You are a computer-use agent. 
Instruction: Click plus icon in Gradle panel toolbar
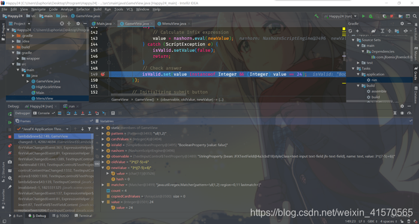[357, 31]
